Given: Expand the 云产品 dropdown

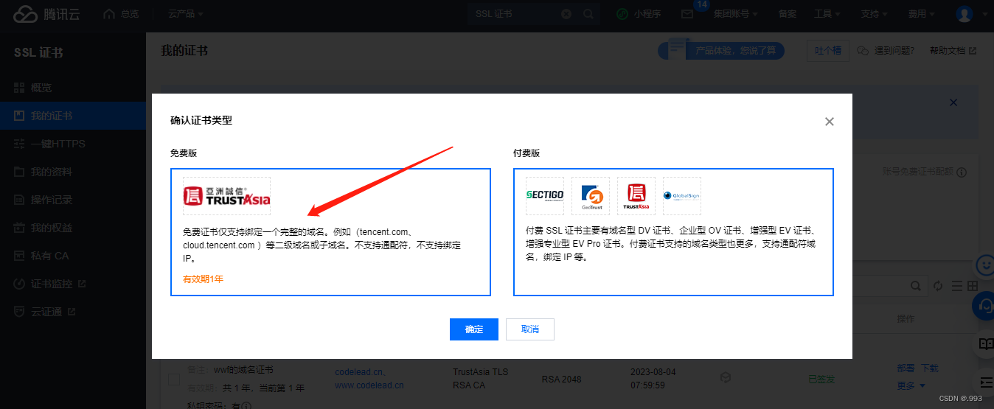Looking at the screenshot, I should pos(185,14).
